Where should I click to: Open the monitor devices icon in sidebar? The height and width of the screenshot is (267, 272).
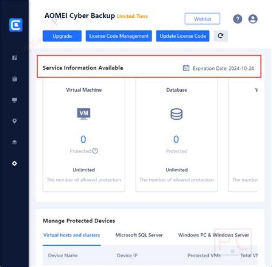[x=15, y=100]
